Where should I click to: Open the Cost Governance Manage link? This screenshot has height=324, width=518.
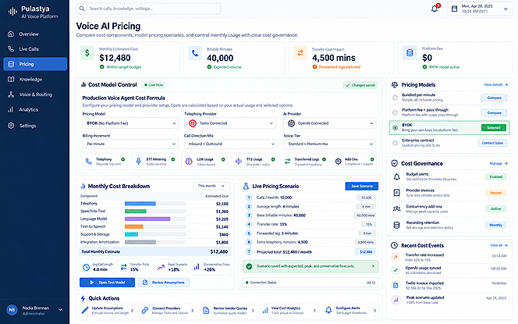point(498,164)
